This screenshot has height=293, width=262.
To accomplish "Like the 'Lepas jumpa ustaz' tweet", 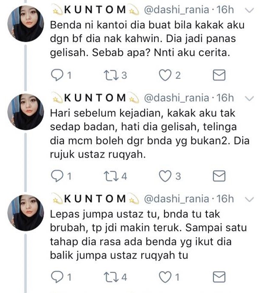I will tap(165, 277).
